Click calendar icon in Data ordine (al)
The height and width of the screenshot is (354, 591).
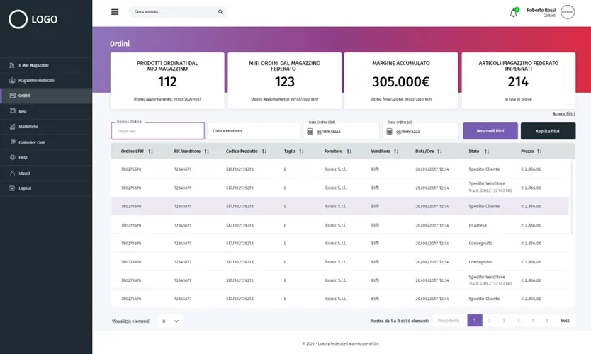(x=389, y=132)
